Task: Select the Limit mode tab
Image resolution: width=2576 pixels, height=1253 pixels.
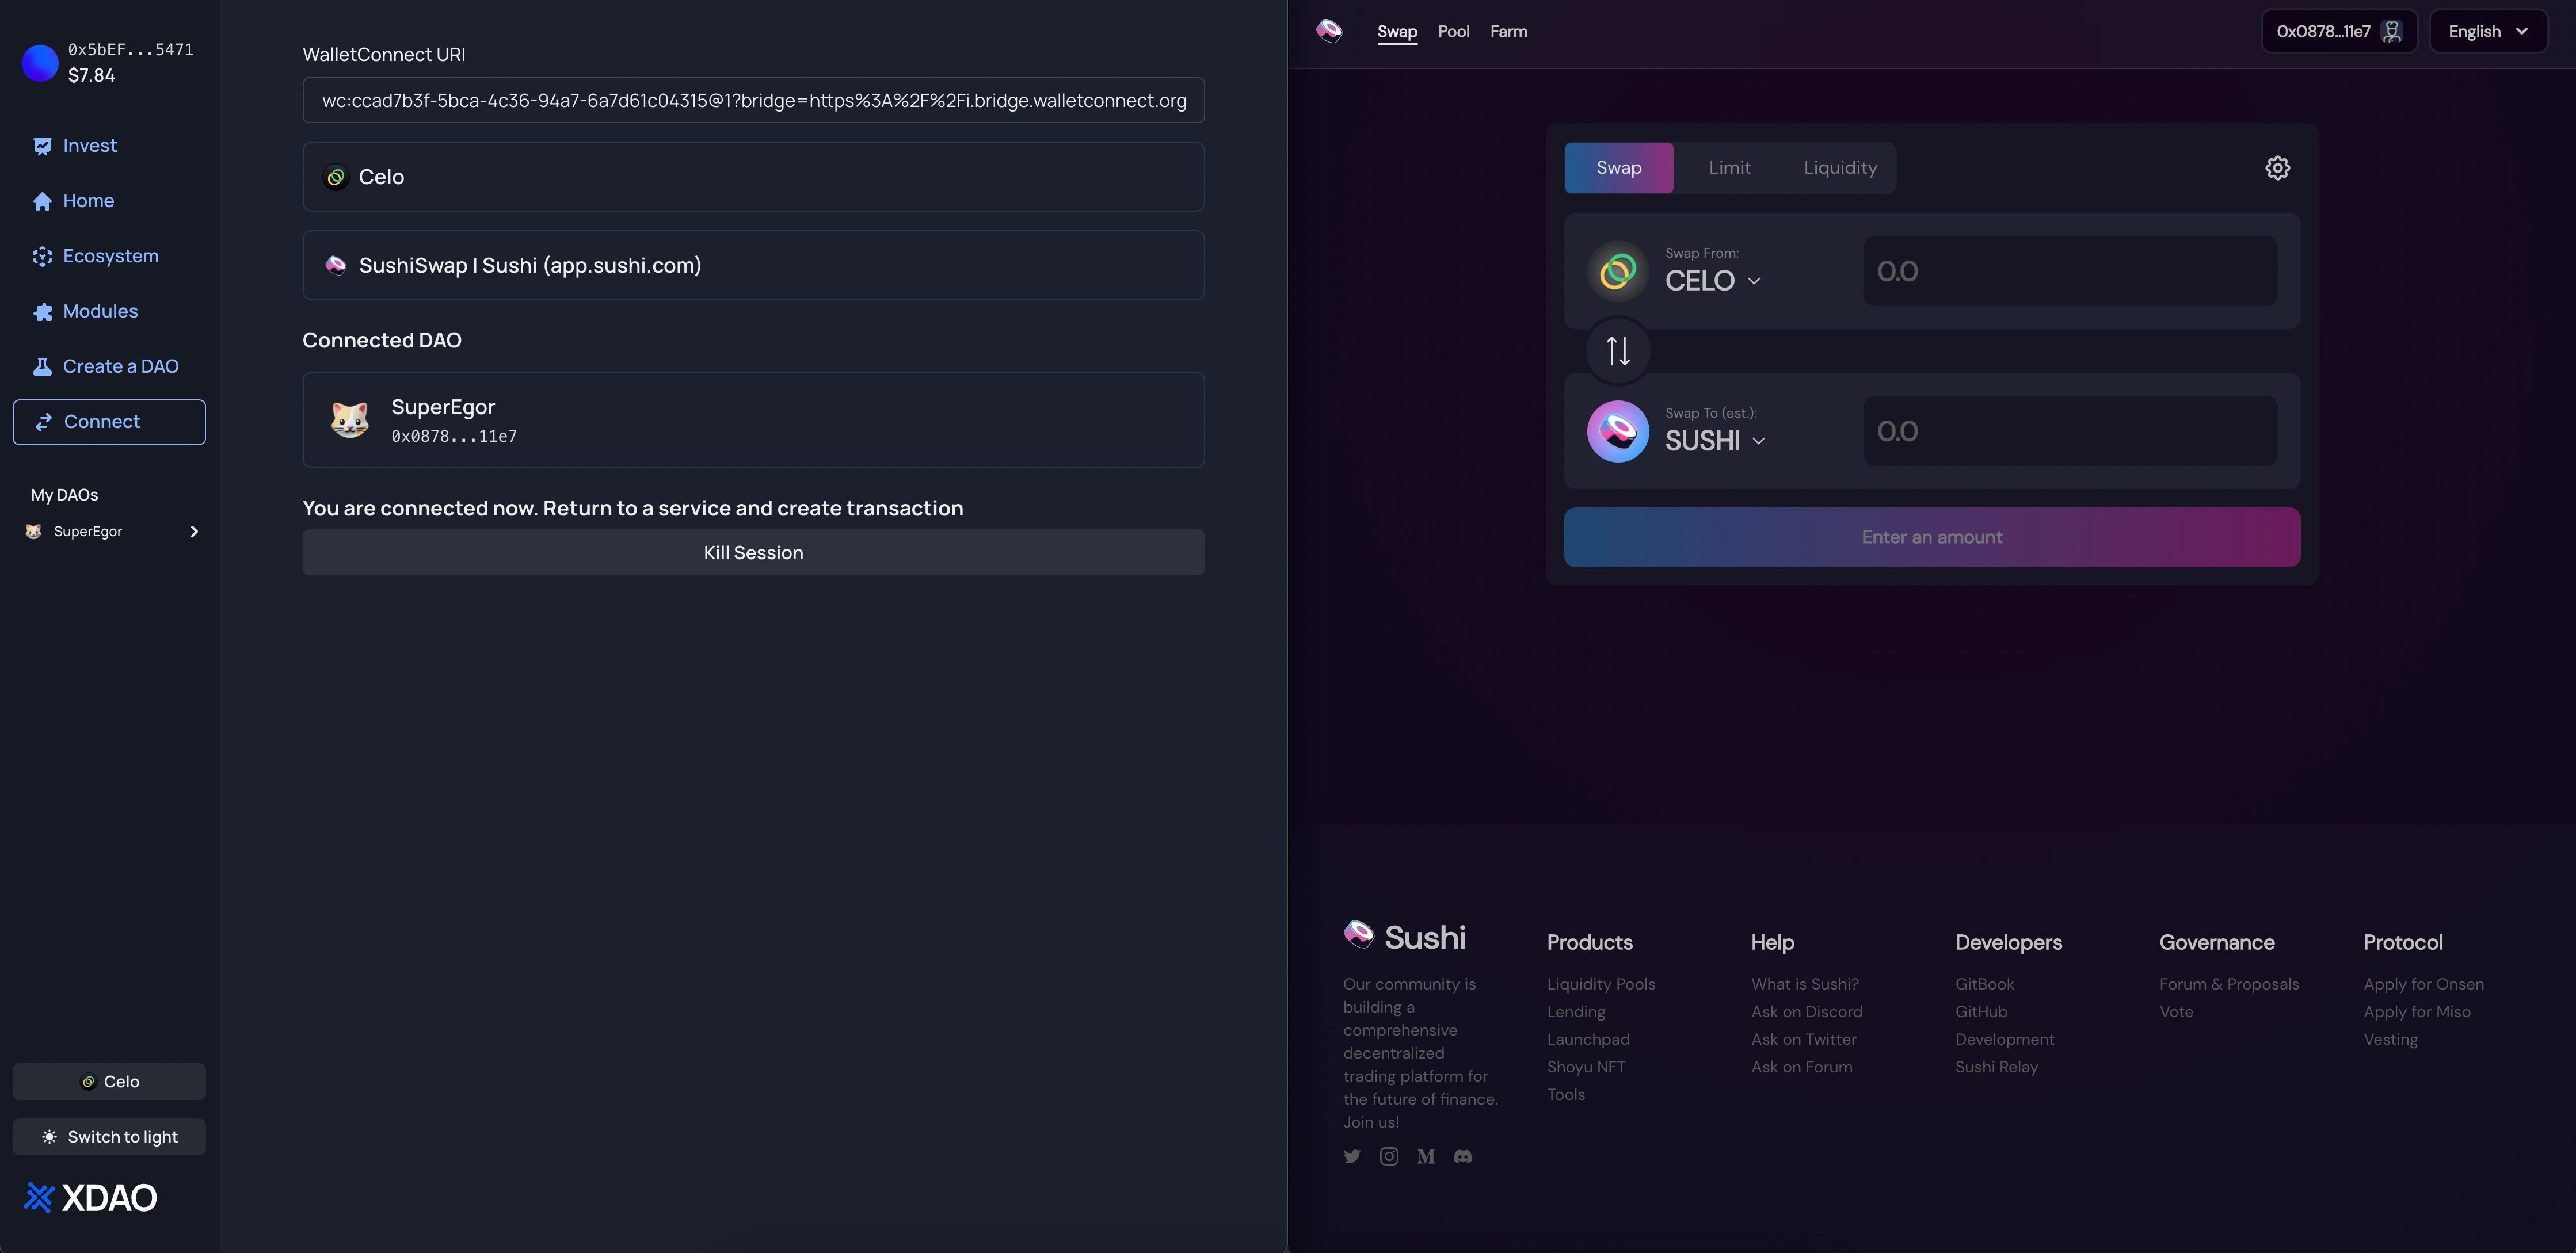Action: pyautogui.click(x=1729, y=168)
